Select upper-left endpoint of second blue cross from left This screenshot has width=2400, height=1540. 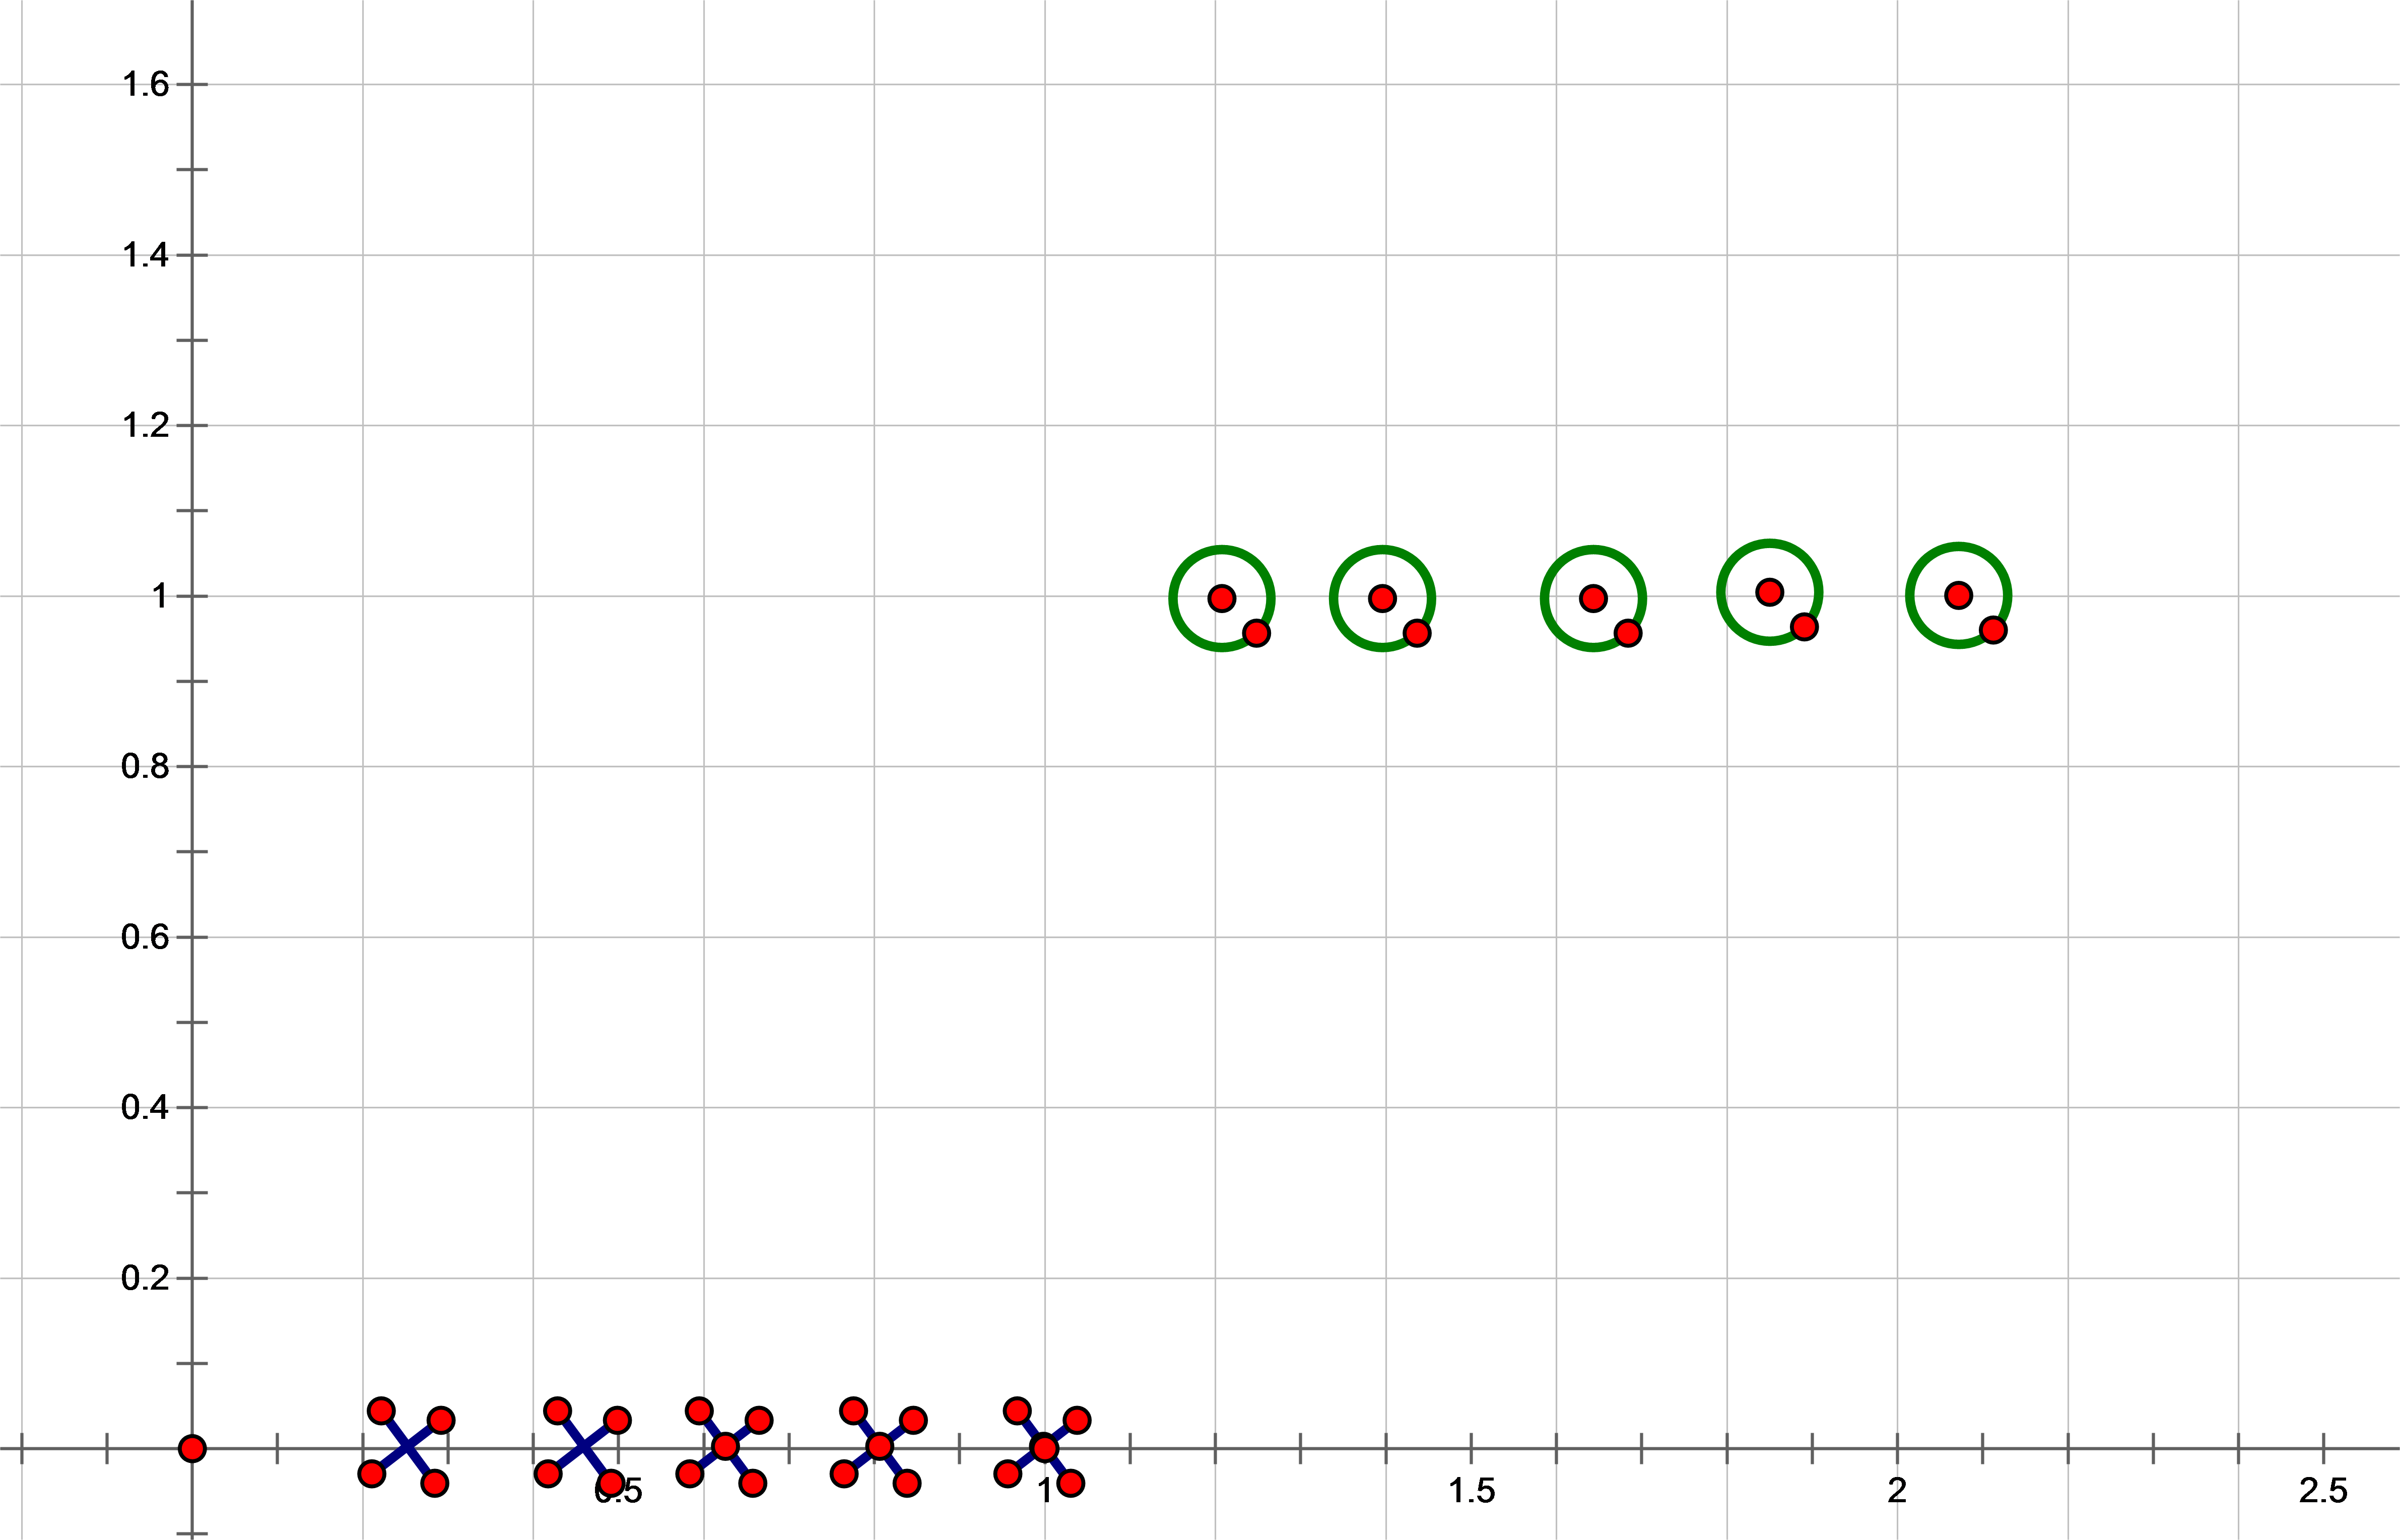pos(557,1411)
